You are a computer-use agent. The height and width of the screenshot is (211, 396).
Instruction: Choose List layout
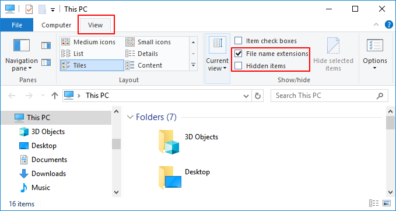(92, 54)
